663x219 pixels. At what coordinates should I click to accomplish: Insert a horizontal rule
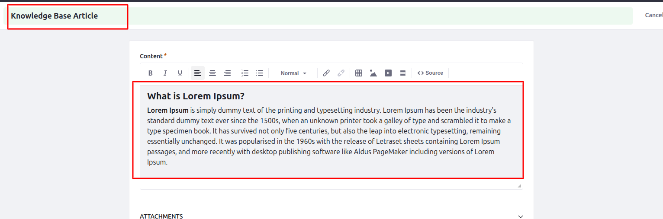pyautogui.click(x=403, y=73)
